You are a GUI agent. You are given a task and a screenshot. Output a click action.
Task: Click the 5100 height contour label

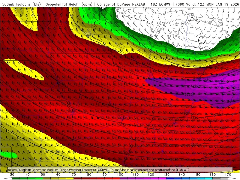(x=197, y=78)
